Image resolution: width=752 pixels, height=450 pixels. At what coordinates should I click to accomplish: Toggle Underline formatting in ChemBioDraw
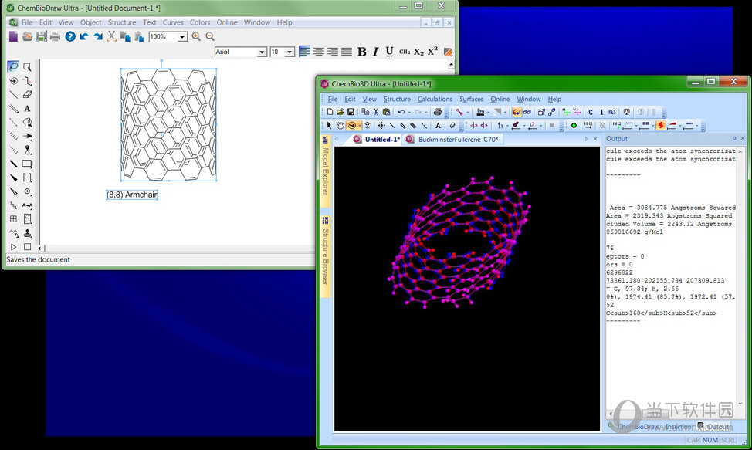389,52
